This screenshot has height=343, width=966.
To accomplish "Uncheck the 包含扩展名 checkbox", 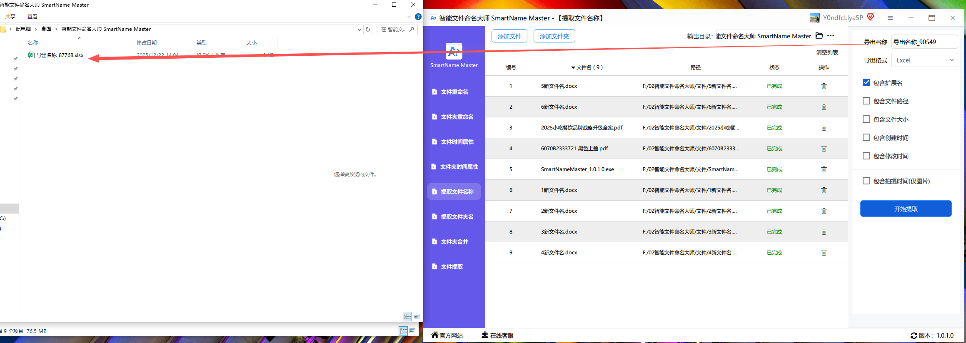I will [x=866, y=82].
